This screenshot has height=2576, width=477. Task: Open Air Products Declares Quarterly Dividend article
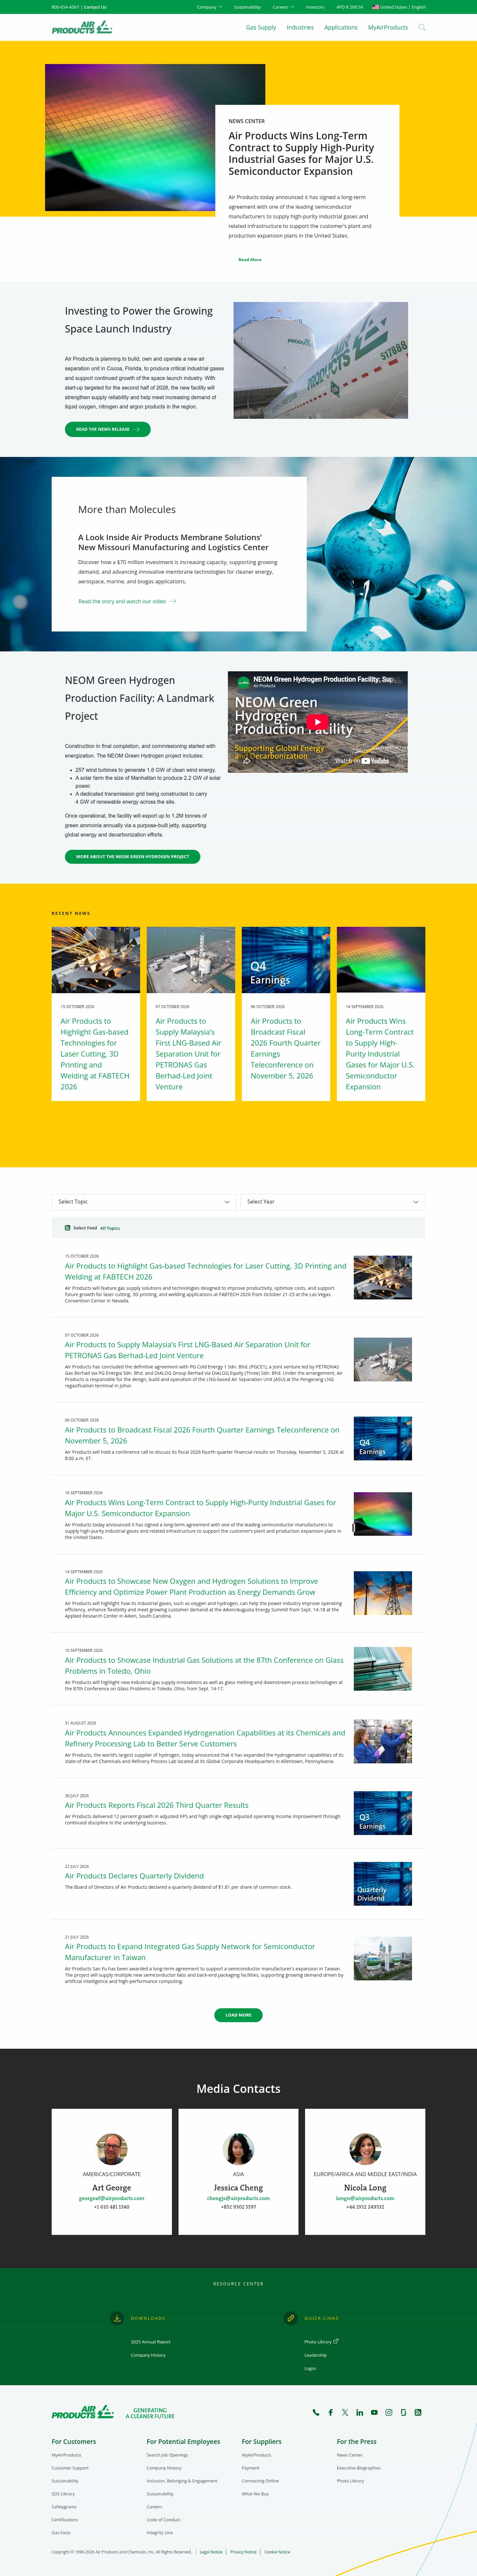coord(135,1876)
